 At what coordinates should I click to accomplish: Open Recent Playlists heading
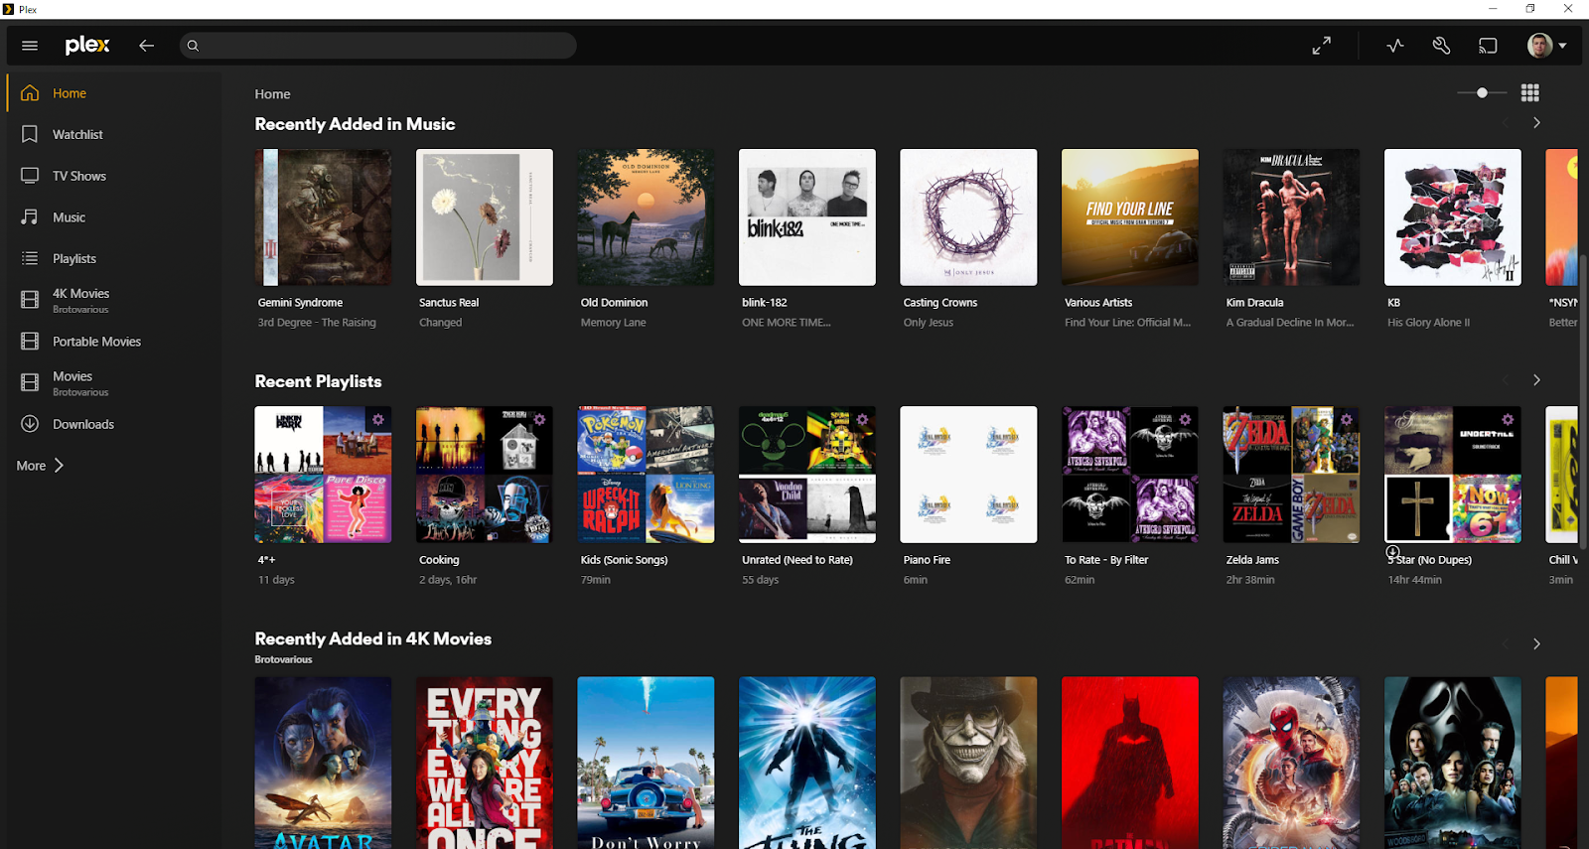point(318,381)
